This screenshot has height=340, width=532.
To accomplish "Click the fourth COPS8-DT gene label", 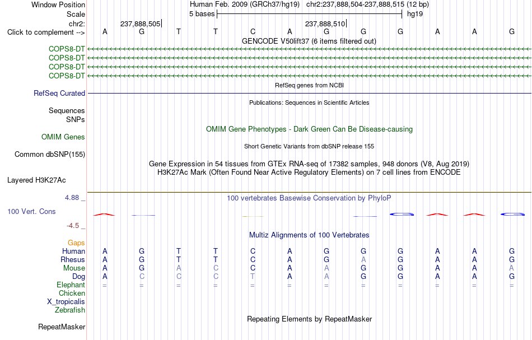I will (67, 76).
